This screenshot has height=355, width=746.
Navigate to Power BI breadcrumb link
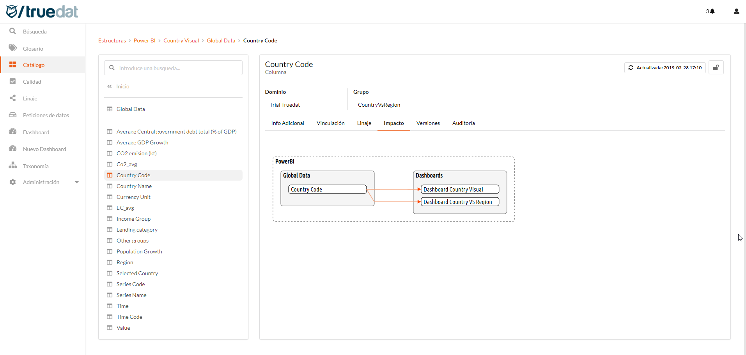tap(144, 40)
